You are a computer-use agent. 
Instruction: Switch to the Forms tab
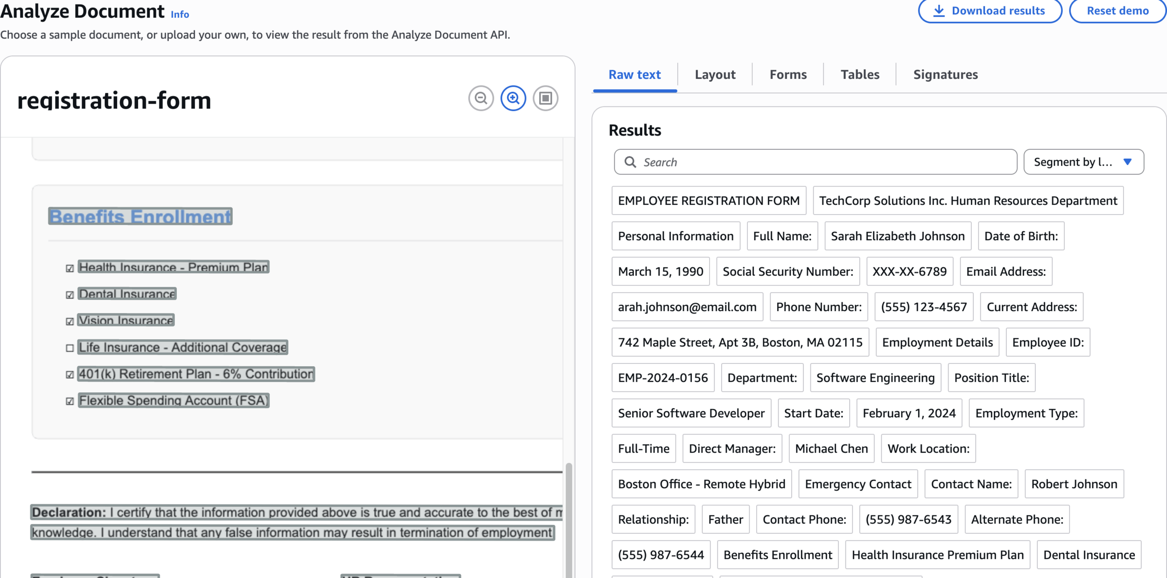tap(788, 75)
